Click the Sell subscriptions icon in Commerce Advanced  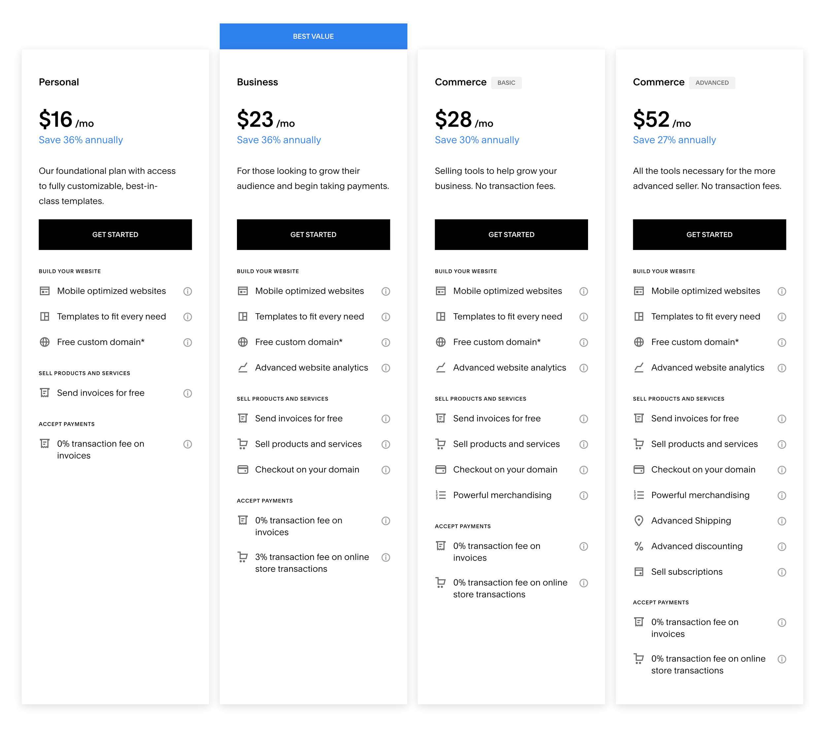[639, 572]
